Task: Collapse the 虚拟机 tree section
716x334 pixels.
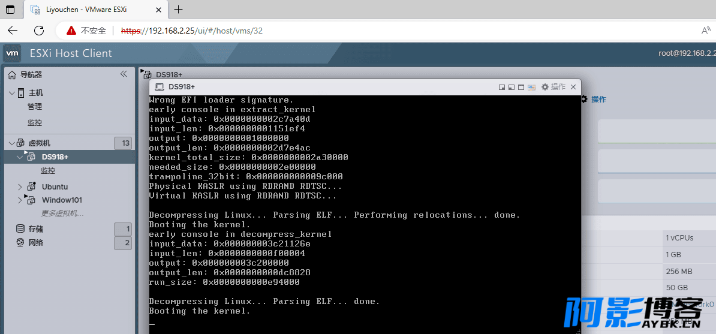Action: coord(12,143)
